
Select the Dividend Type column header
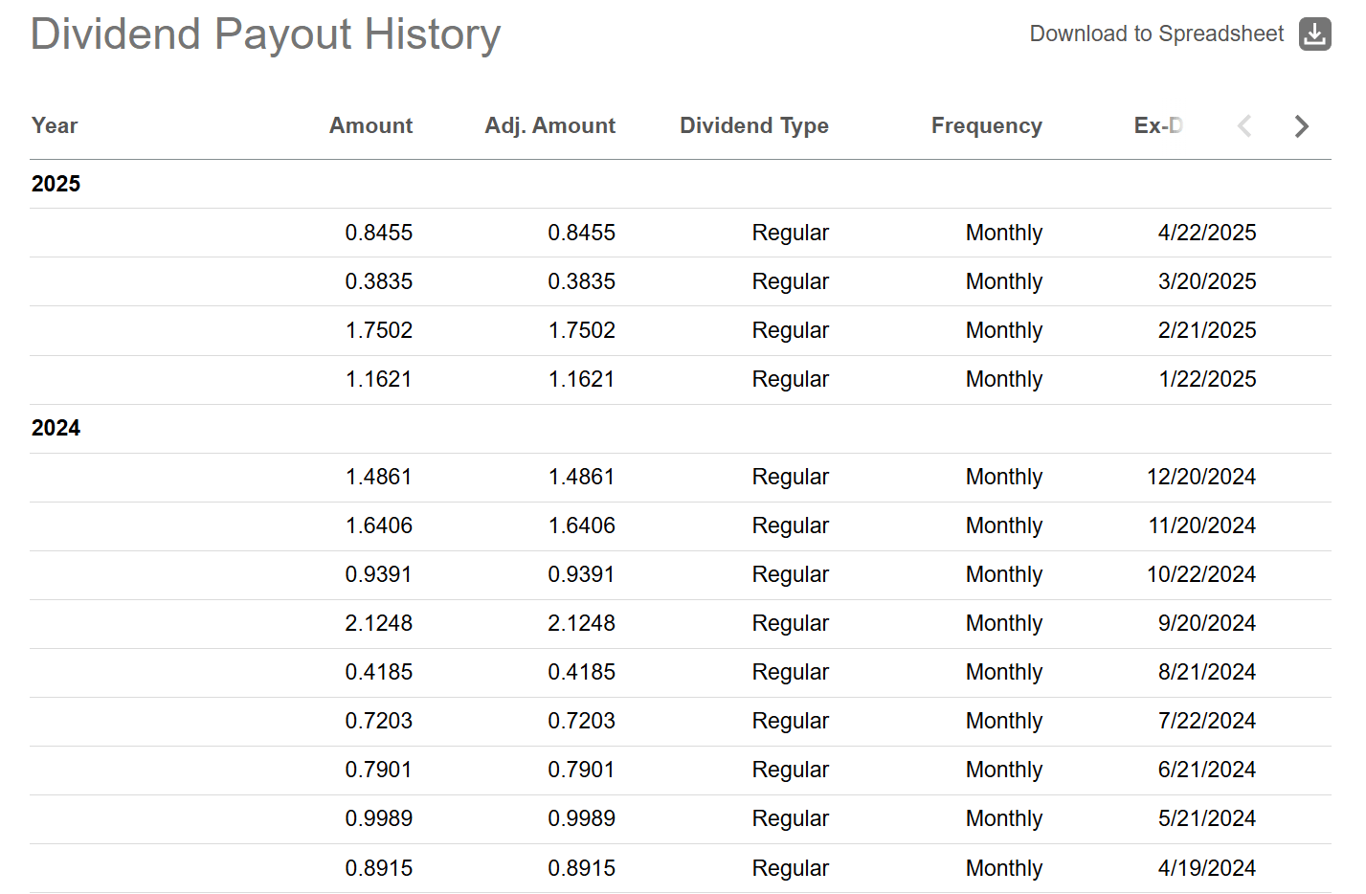[x=753, y=125]
